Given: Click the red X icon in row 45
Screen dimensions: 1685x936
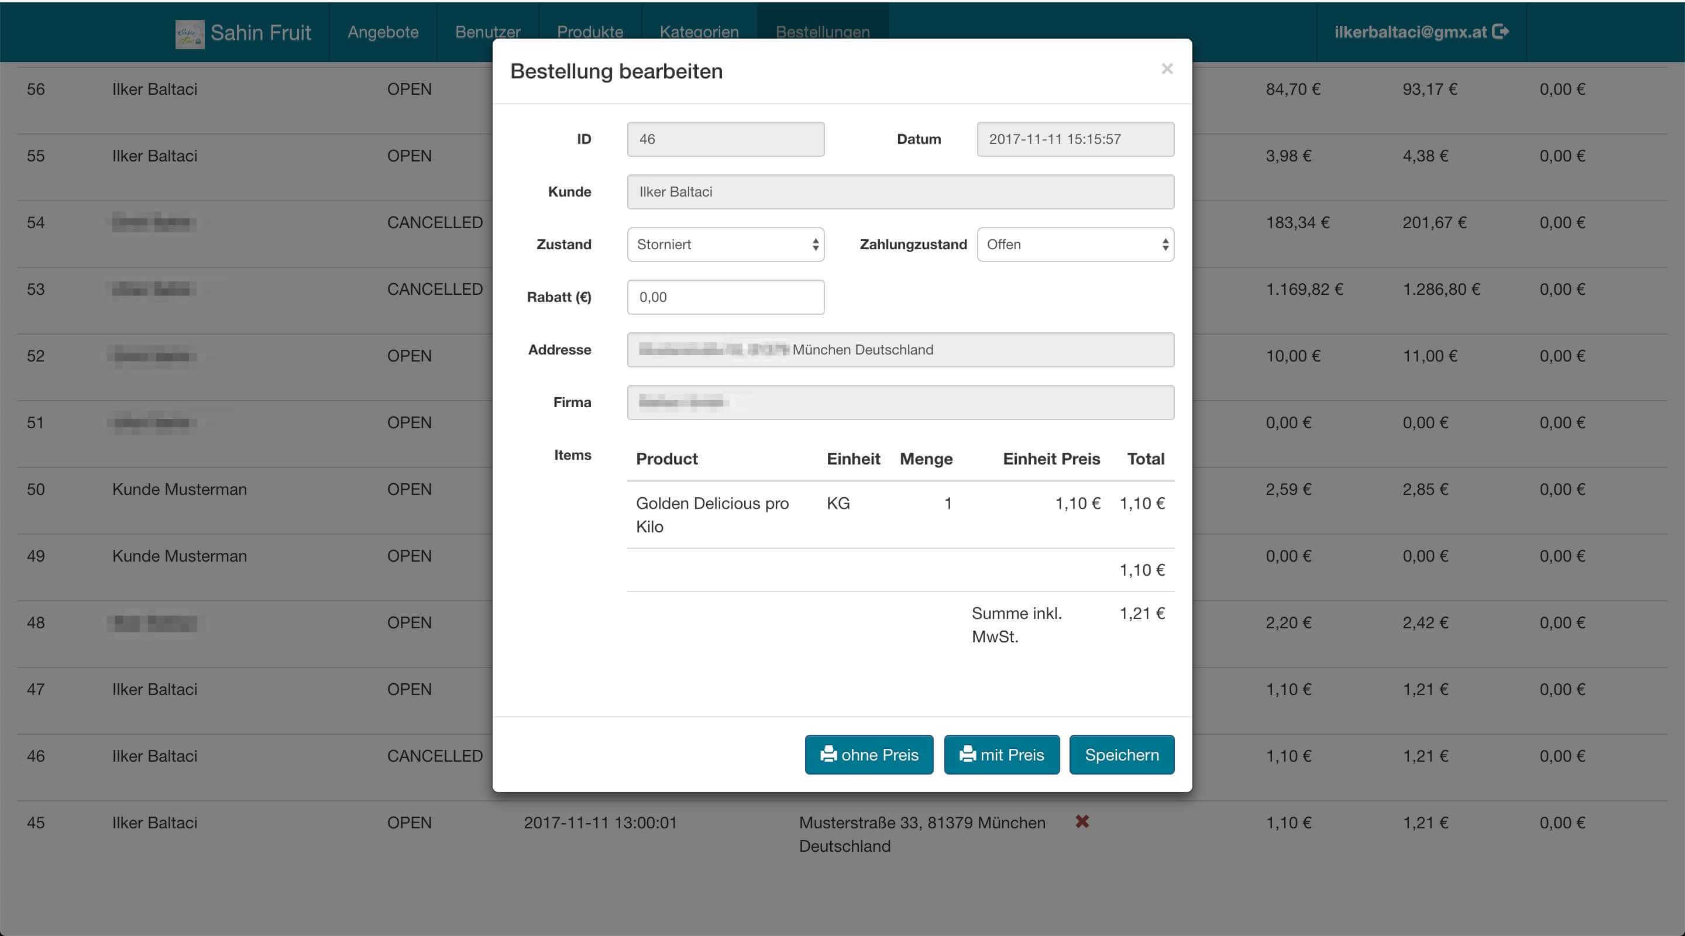Looking at the screenshot, I should click(1082, 821).
